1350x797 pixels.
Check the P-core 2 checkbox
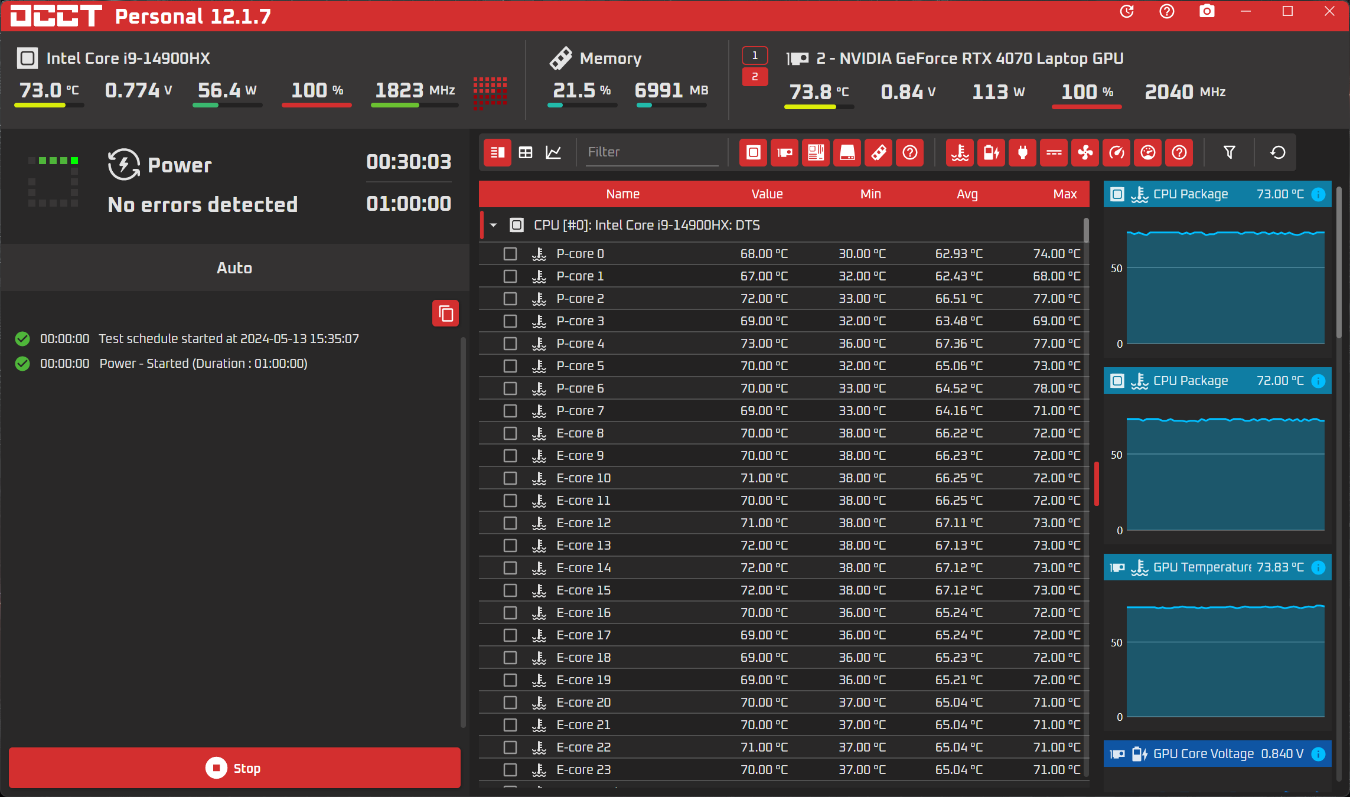tap(510, 299)
